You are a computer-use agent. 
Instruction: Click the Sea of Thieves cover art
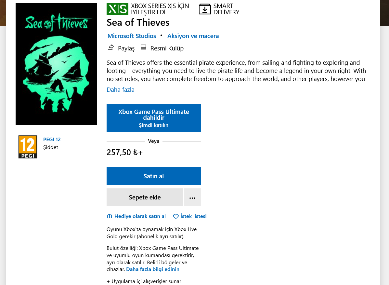[56, 64]
